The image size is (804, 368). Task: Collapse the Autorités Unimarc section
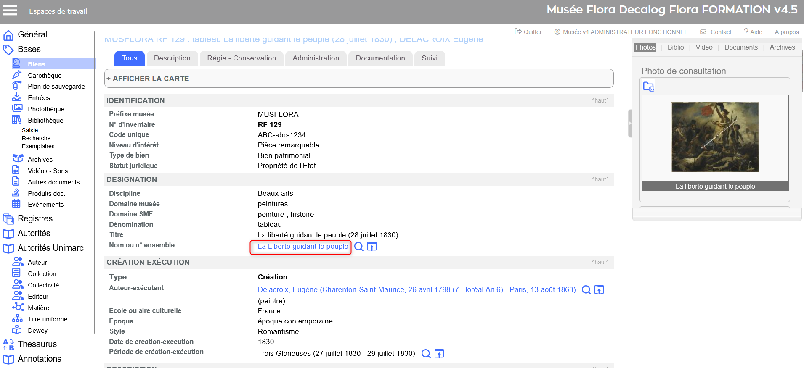50,248
